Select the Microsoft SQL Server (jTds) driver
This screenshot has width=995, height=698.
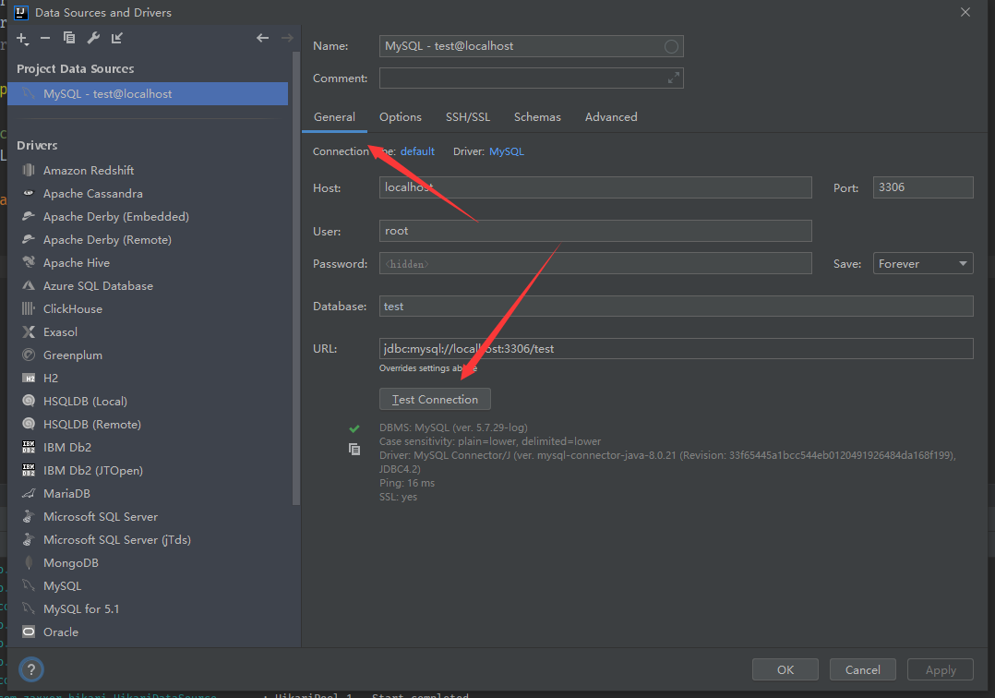[x=116, y=540]
